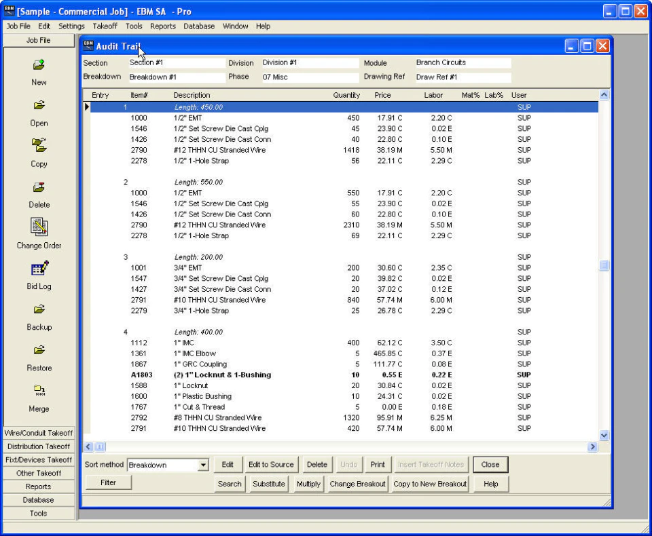652x536 pixels.
Task: Click the Change Breakout button
Action: pos(357,484)
